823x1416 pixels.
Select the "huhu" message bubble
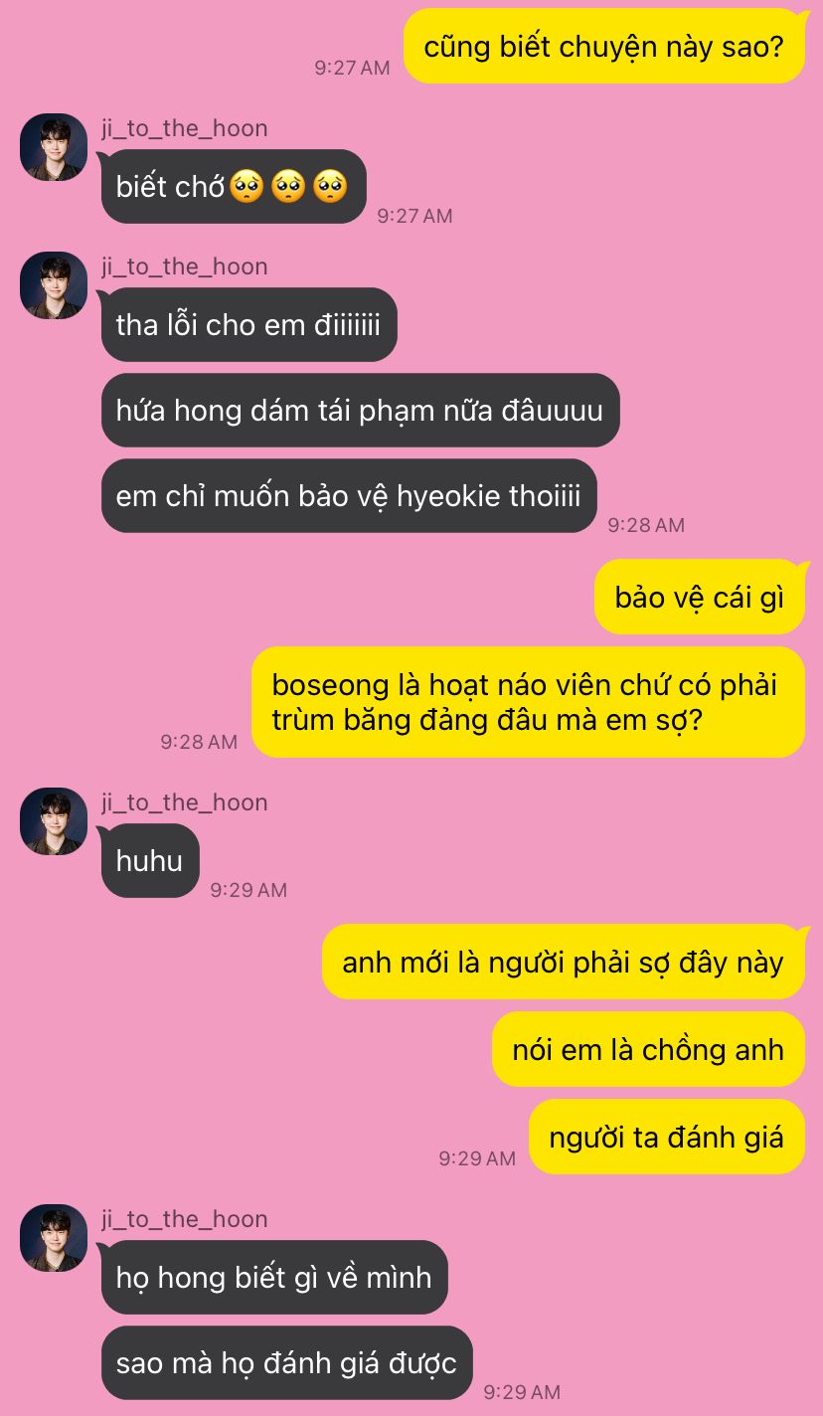point(150,860)
